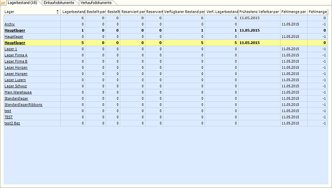The height and width of the screenshot is (188, 332).
Task: Open the Lager Schwyz link
Action: coord(16,86)
